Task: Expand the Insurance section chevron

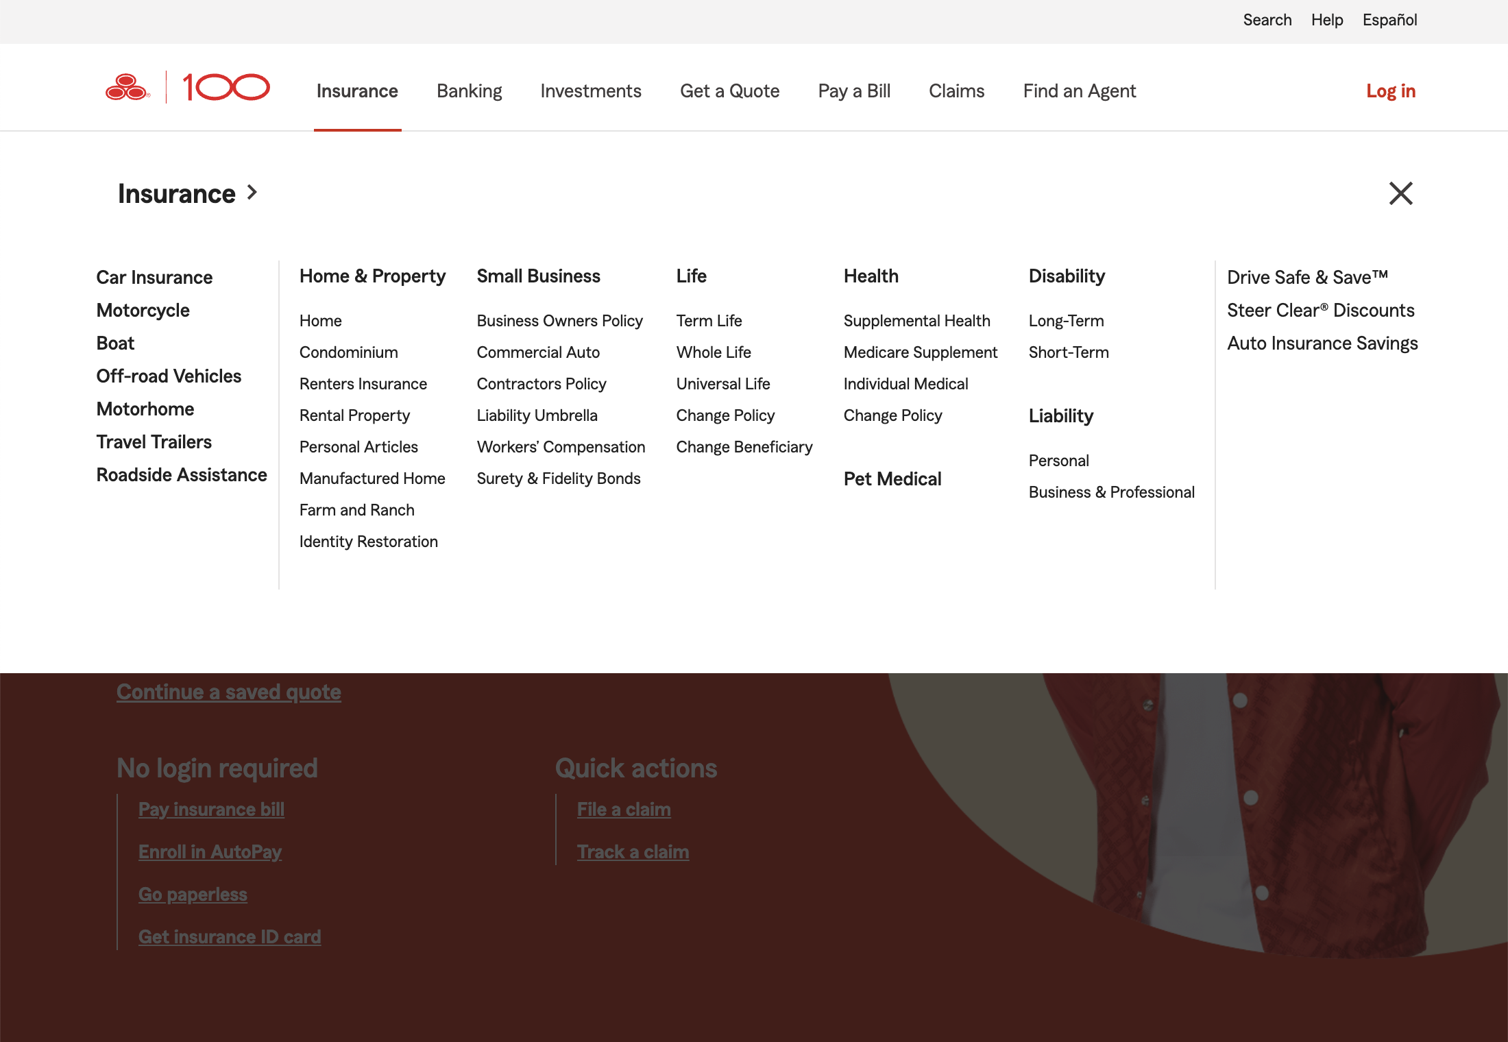Action: (x=252, y=193)
